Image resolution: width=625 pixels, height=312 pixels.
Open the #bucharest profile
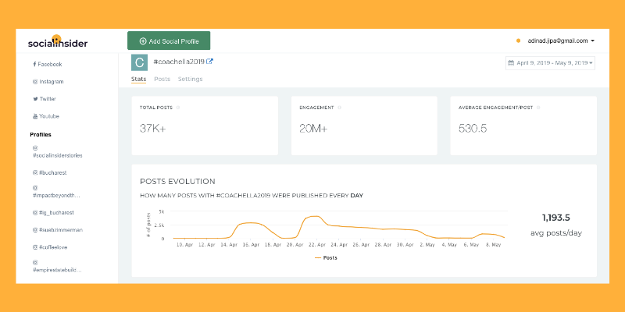tap(50, 172)
